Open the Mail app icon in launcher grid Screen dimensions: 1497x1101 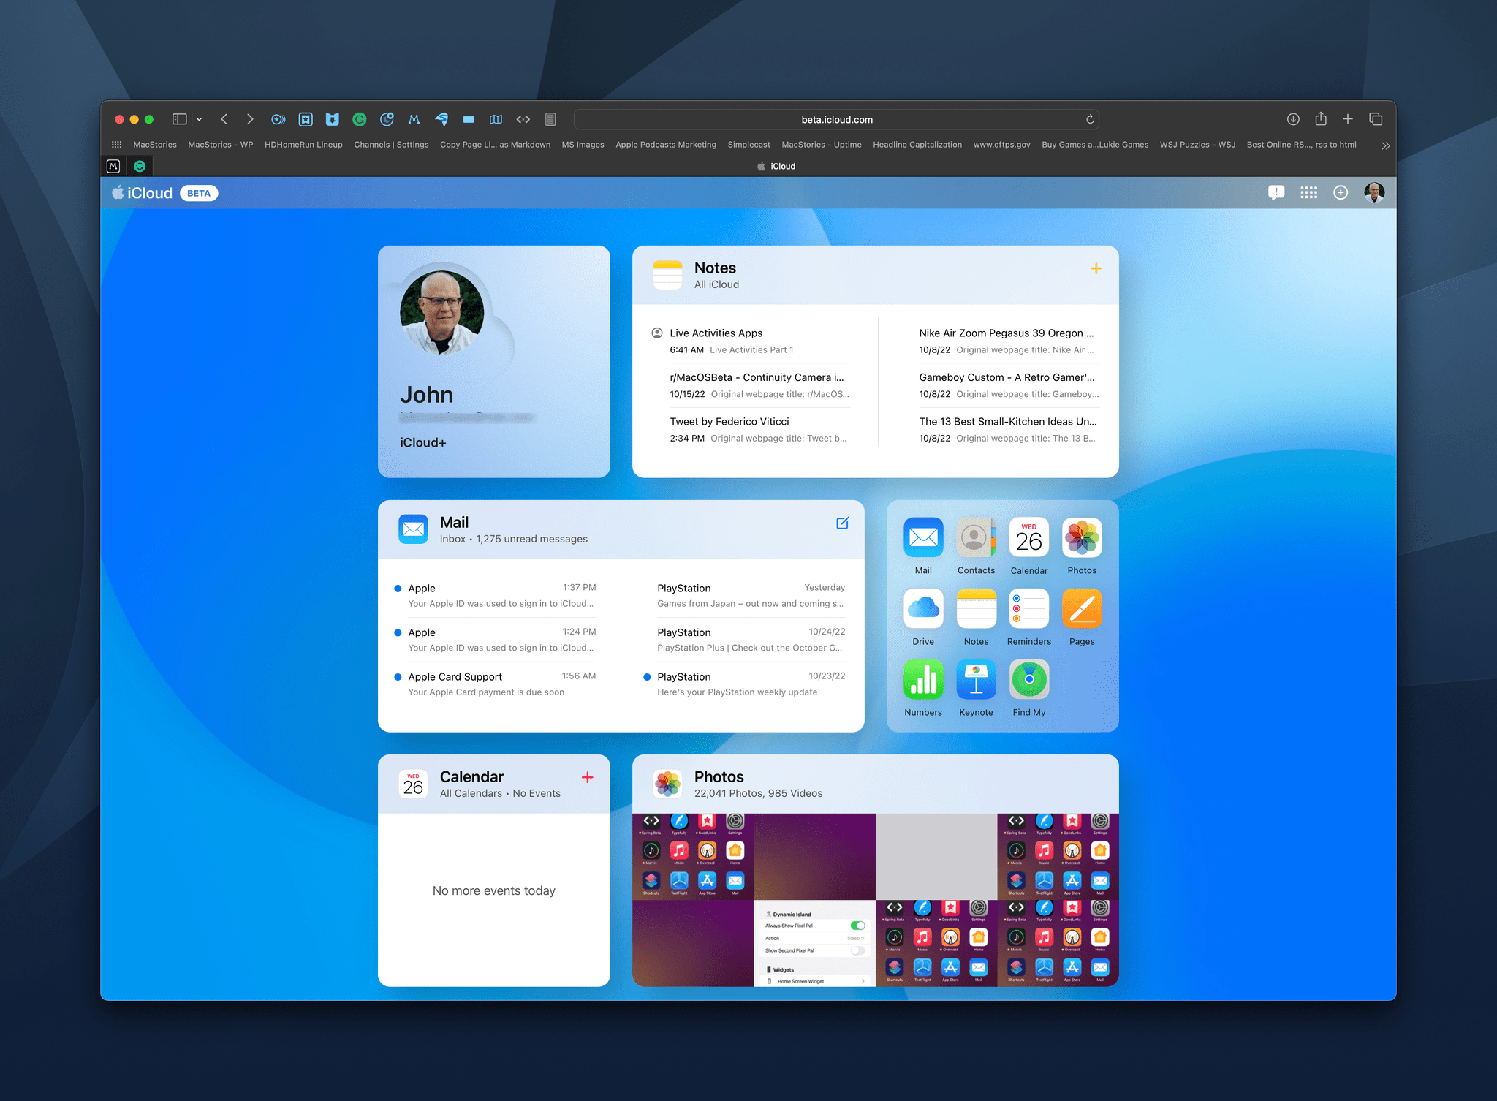click(923, 537)
